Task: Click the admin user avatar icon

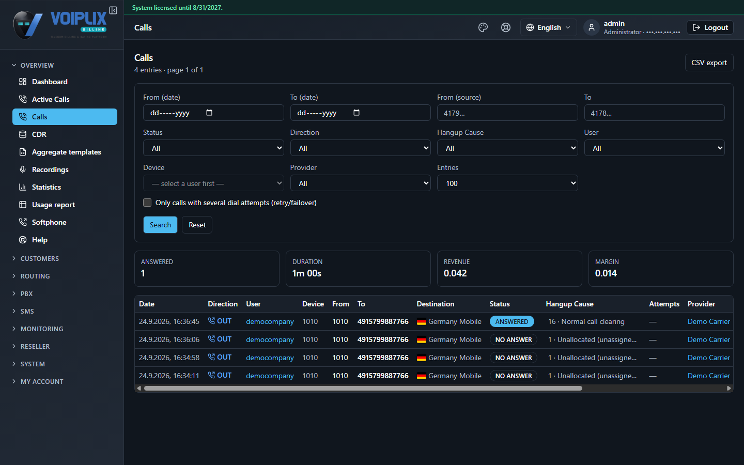Action: [592, 27]
